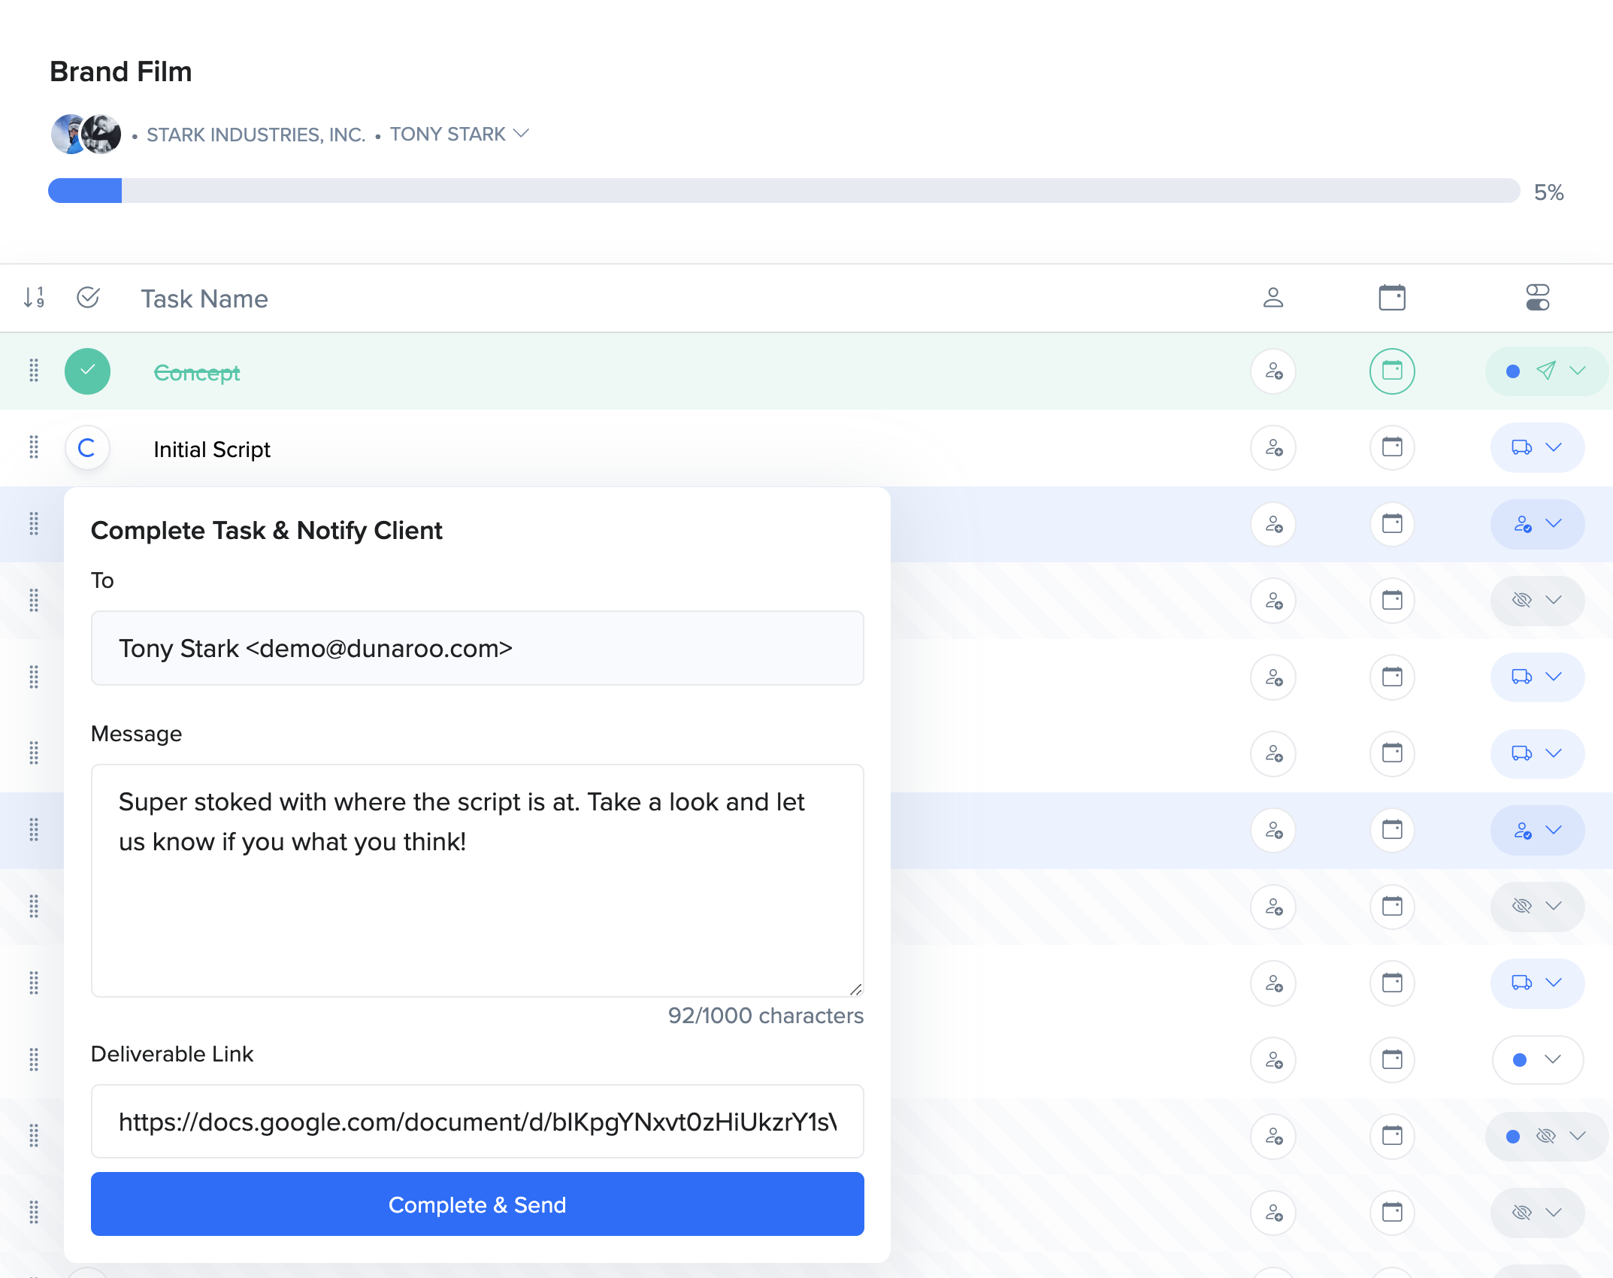Click the Task Name column header

204,299
